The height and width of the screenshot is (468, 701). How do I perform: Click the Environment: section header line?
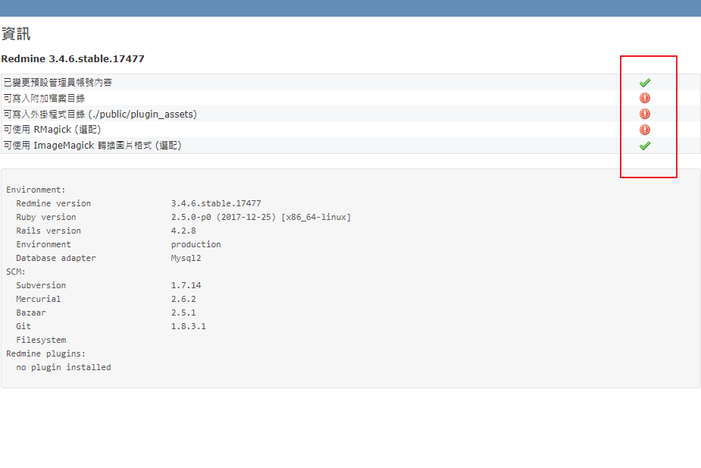36,190
